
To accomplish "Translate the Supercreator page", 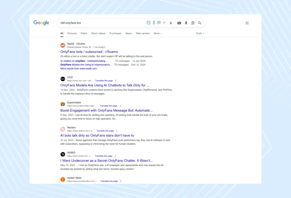I will (x=108, y=106).
